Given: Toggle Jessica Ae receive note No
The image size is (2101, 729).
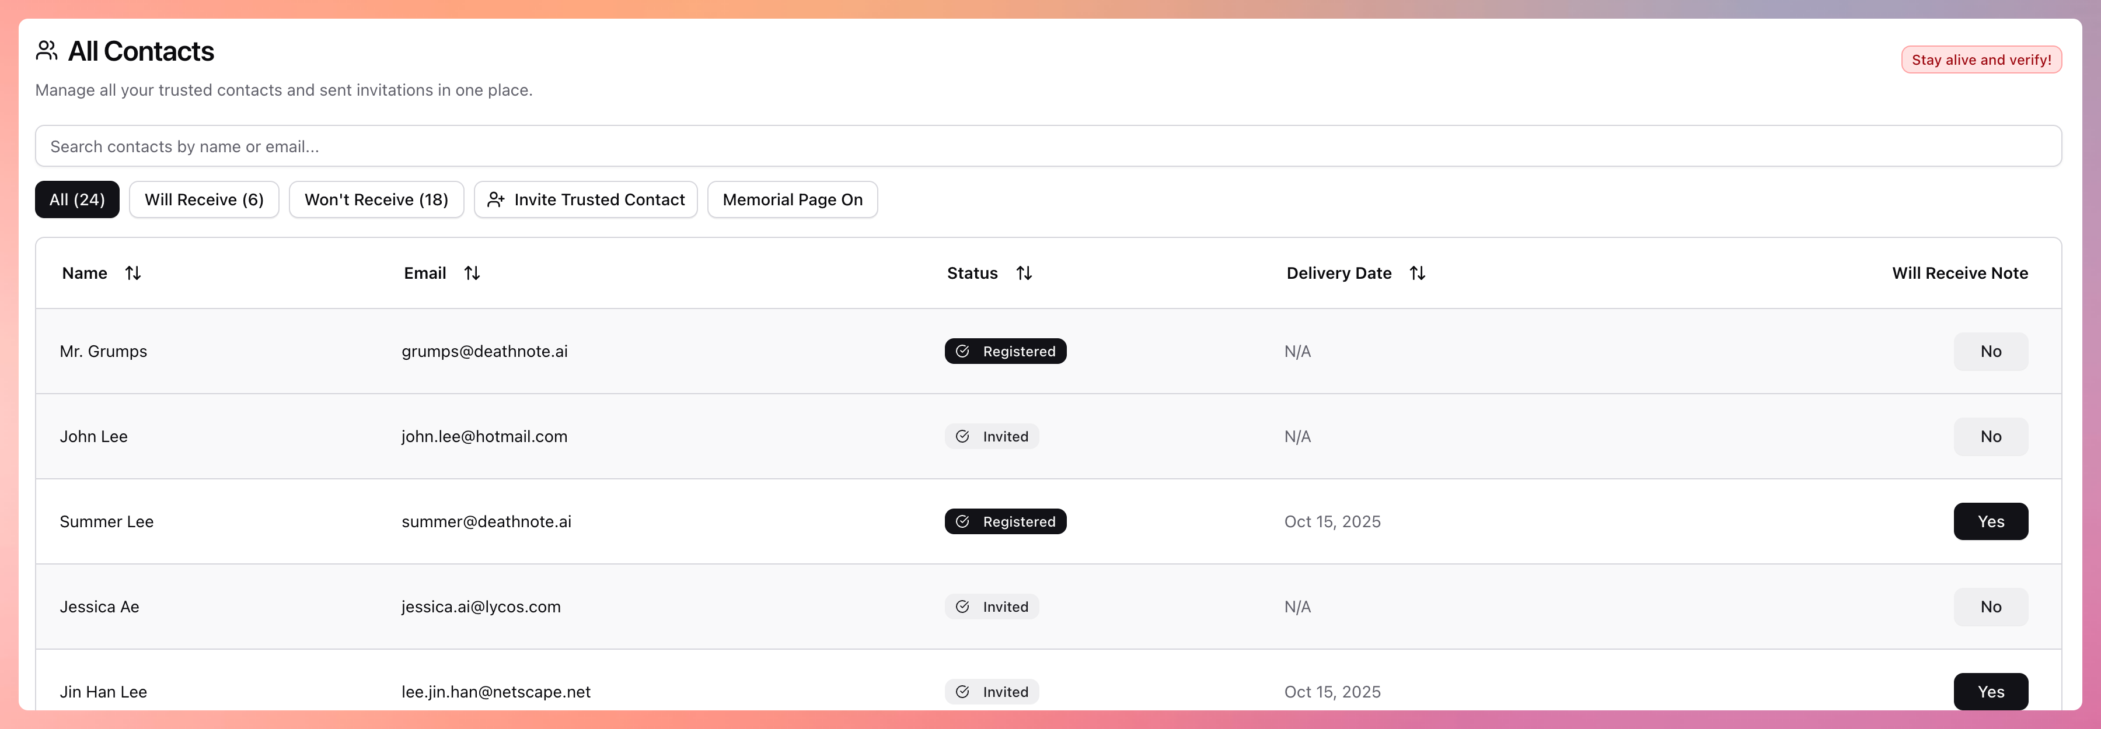Looking at the screenshot, I should (x=1990, y=607).
